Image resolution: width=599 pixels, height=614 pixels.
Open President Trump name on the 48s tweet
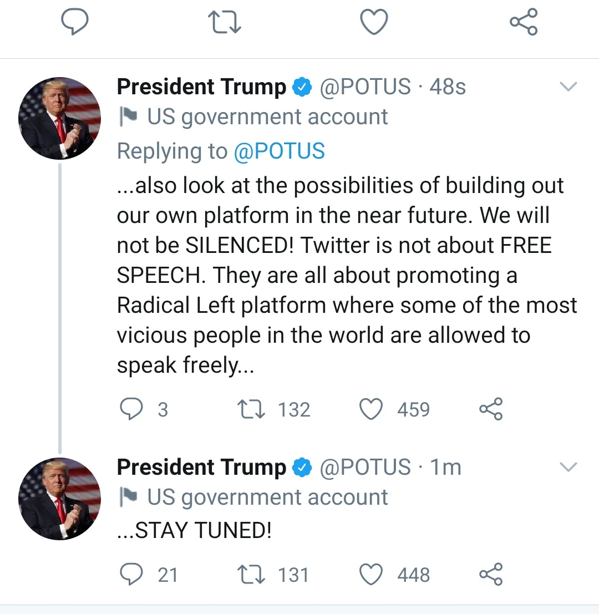coord(202,87)
